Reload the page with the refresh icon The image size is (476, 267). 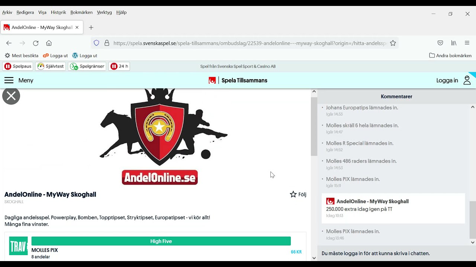coord(36,43)
